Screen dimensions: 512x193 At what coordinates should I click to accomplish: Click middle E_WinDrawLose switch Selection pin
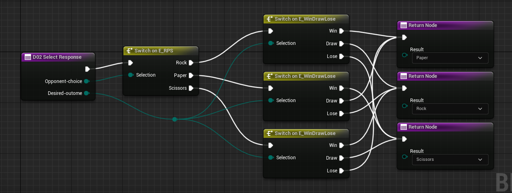271,100
